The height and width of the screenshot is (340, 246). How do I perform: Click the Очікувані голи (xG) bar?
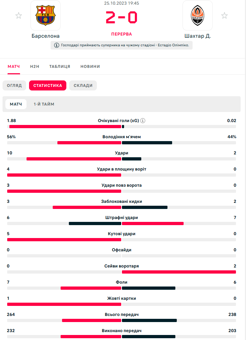122,126
